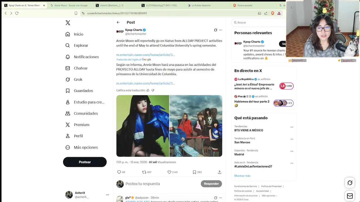The height and width of the screenshot is (202, 360).
Task: Click the address bar URL
Action: click(x=117, y=13)
